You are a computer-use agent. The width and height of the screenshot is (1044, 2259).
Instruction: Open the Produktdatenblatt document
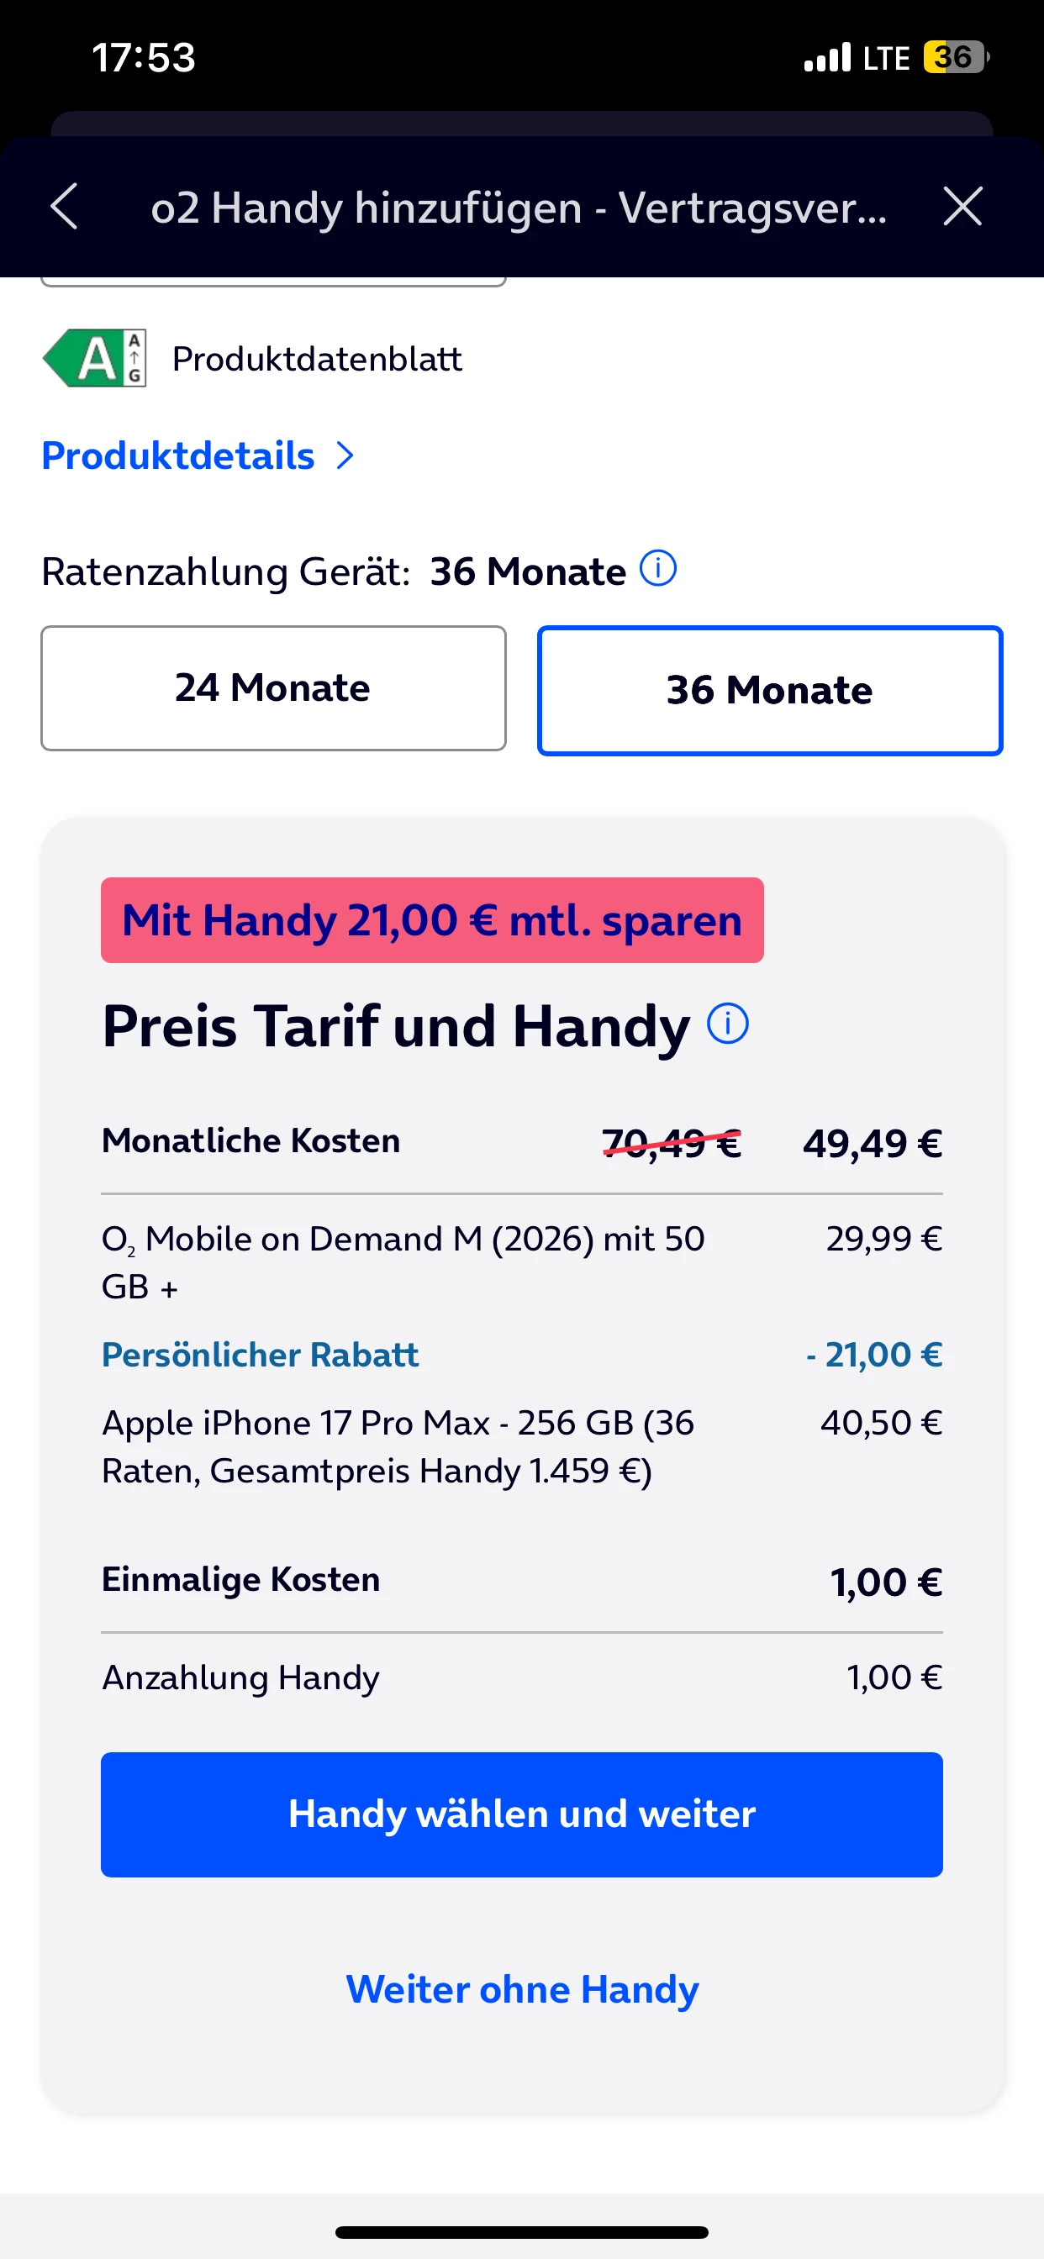click(x=317, y=360)
